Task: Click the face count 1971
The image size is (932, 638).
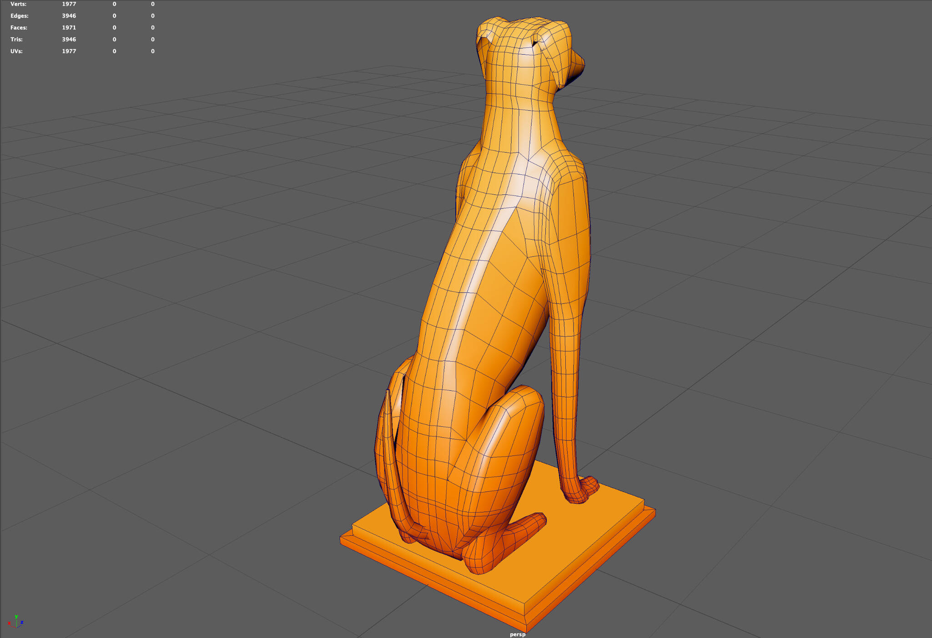Action: tap(68, 27)
